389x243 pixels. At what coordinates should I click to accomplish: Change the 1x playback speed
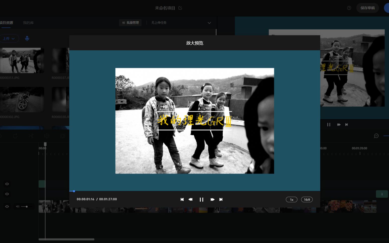292,200
